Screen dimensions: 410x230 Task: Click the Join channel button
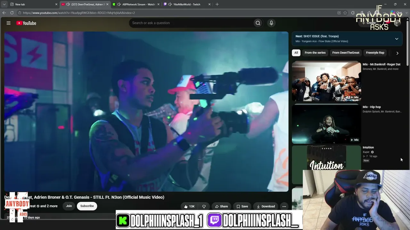[x=69, y=206]
